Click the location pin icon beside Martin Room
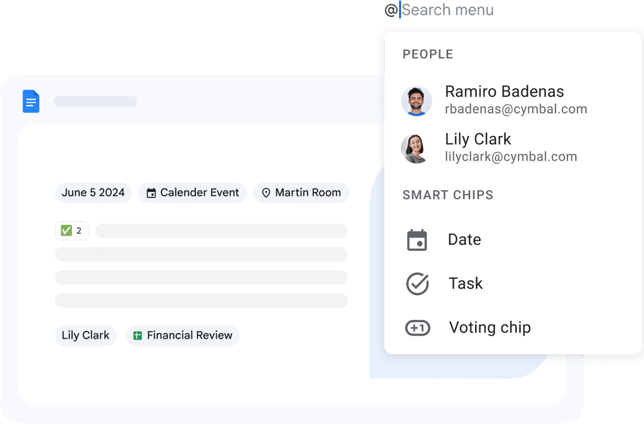 point(266,193)
